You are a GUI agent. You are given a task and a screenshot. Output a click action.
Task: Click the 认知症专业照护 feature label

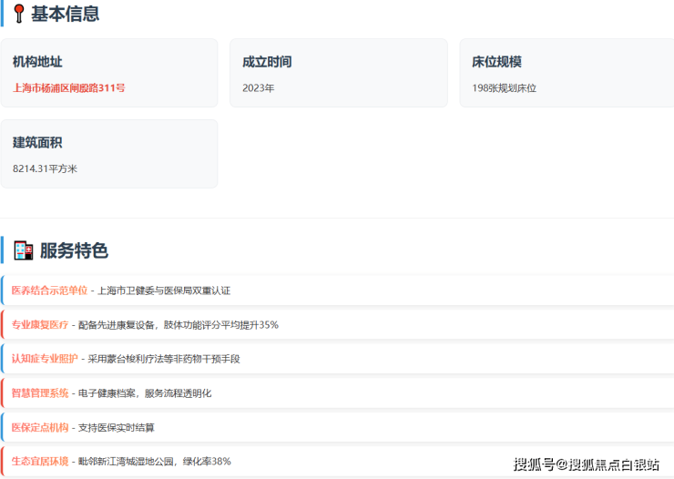pos(45,359)
